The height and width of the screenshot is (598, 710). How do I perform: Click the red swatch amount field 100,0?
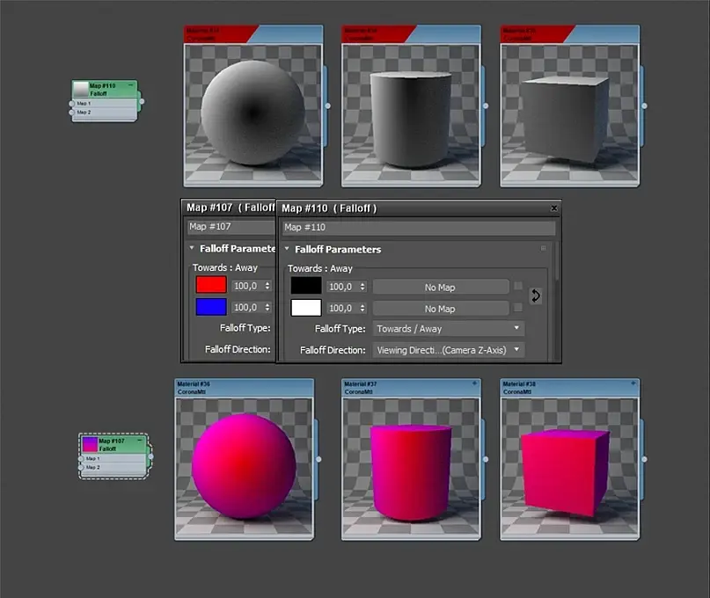(x=248, y=286)
